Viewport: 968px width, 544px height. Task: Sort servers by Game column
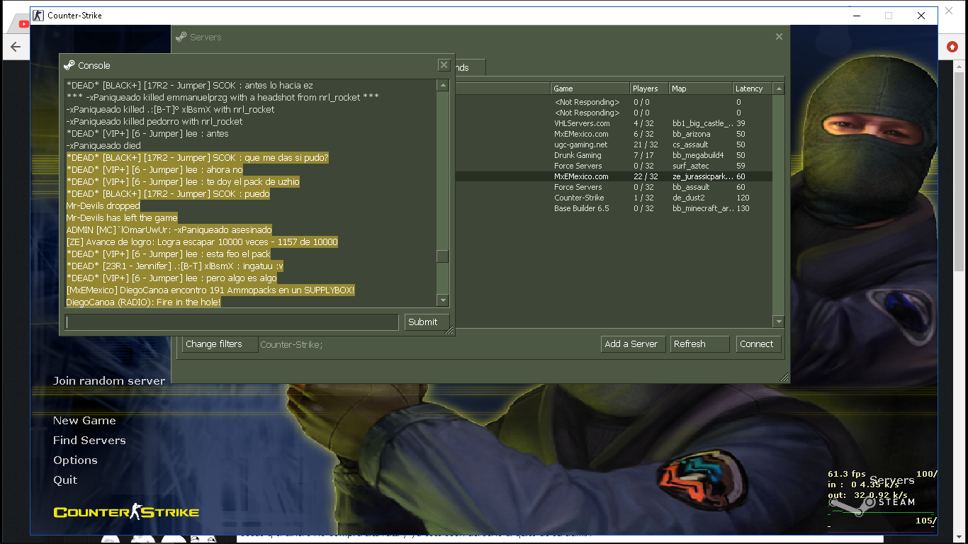[590, 89]
